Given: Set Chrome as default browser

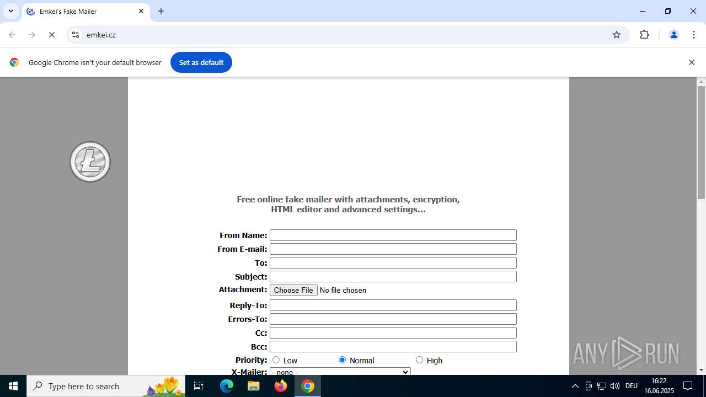Looking at the screenshot, I should click(x=201, y=62).
